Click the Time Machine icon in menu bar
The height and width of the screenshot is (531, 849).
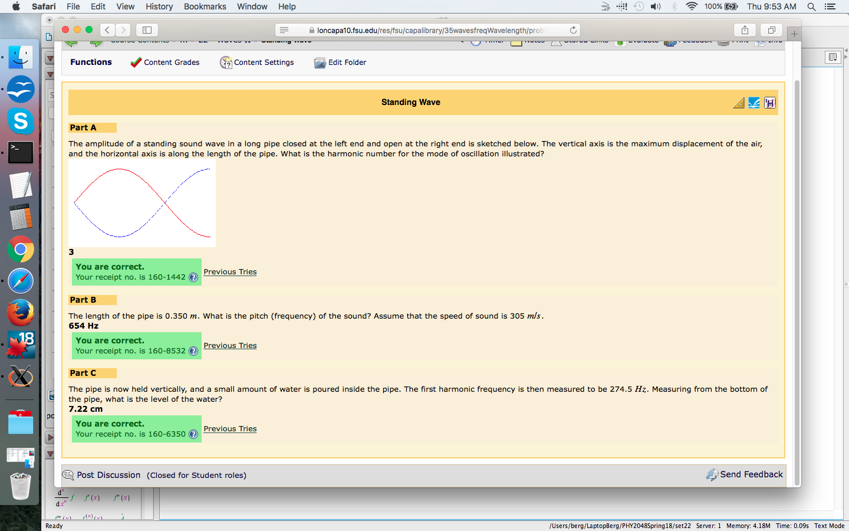click(639, 6)
